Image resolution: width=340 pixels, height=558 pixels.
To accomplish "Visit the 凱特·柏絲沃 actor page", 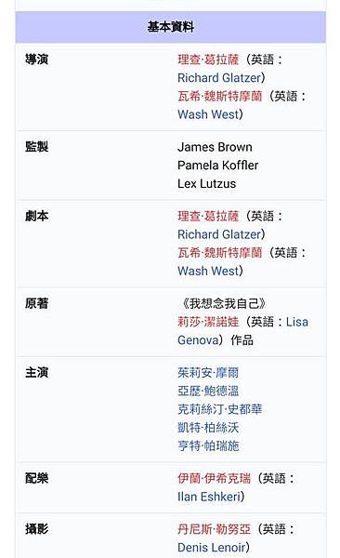I will [208, 428].
